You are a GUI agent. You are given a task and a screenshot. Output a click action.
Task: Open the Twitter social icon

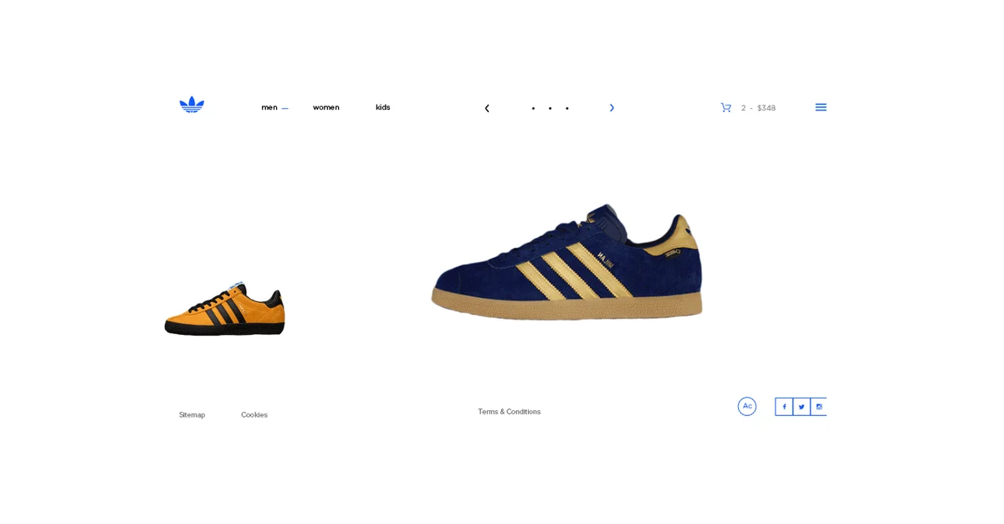click(x=802, y=407)
